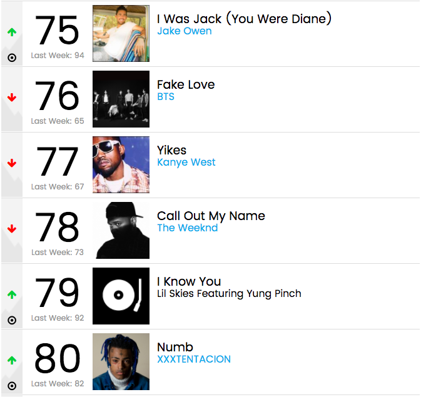
Task: Click the red down arrow beside rank 76
Action: click(x=12, y=98)
